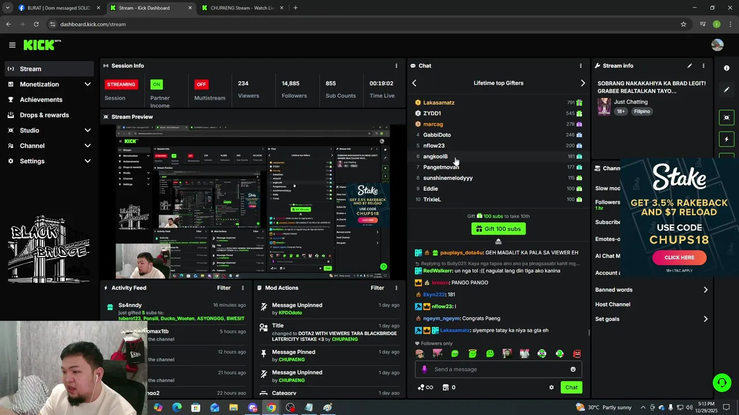Collapse the gifters leaderboard handle

[498, 242]
